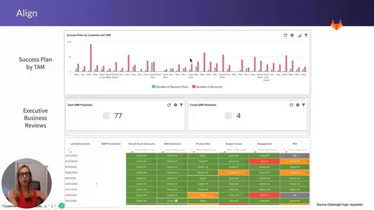374x210 pixels.
Task: Filter the Closed EBR Playbooks widget
Action: [x=303, y=105]
